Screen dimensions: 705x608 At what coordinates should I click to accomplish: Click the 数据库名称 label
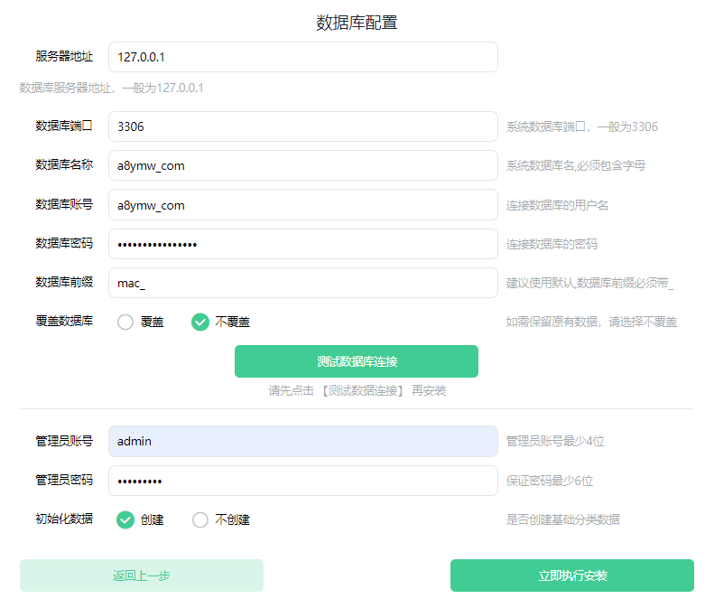pos(64,164)
